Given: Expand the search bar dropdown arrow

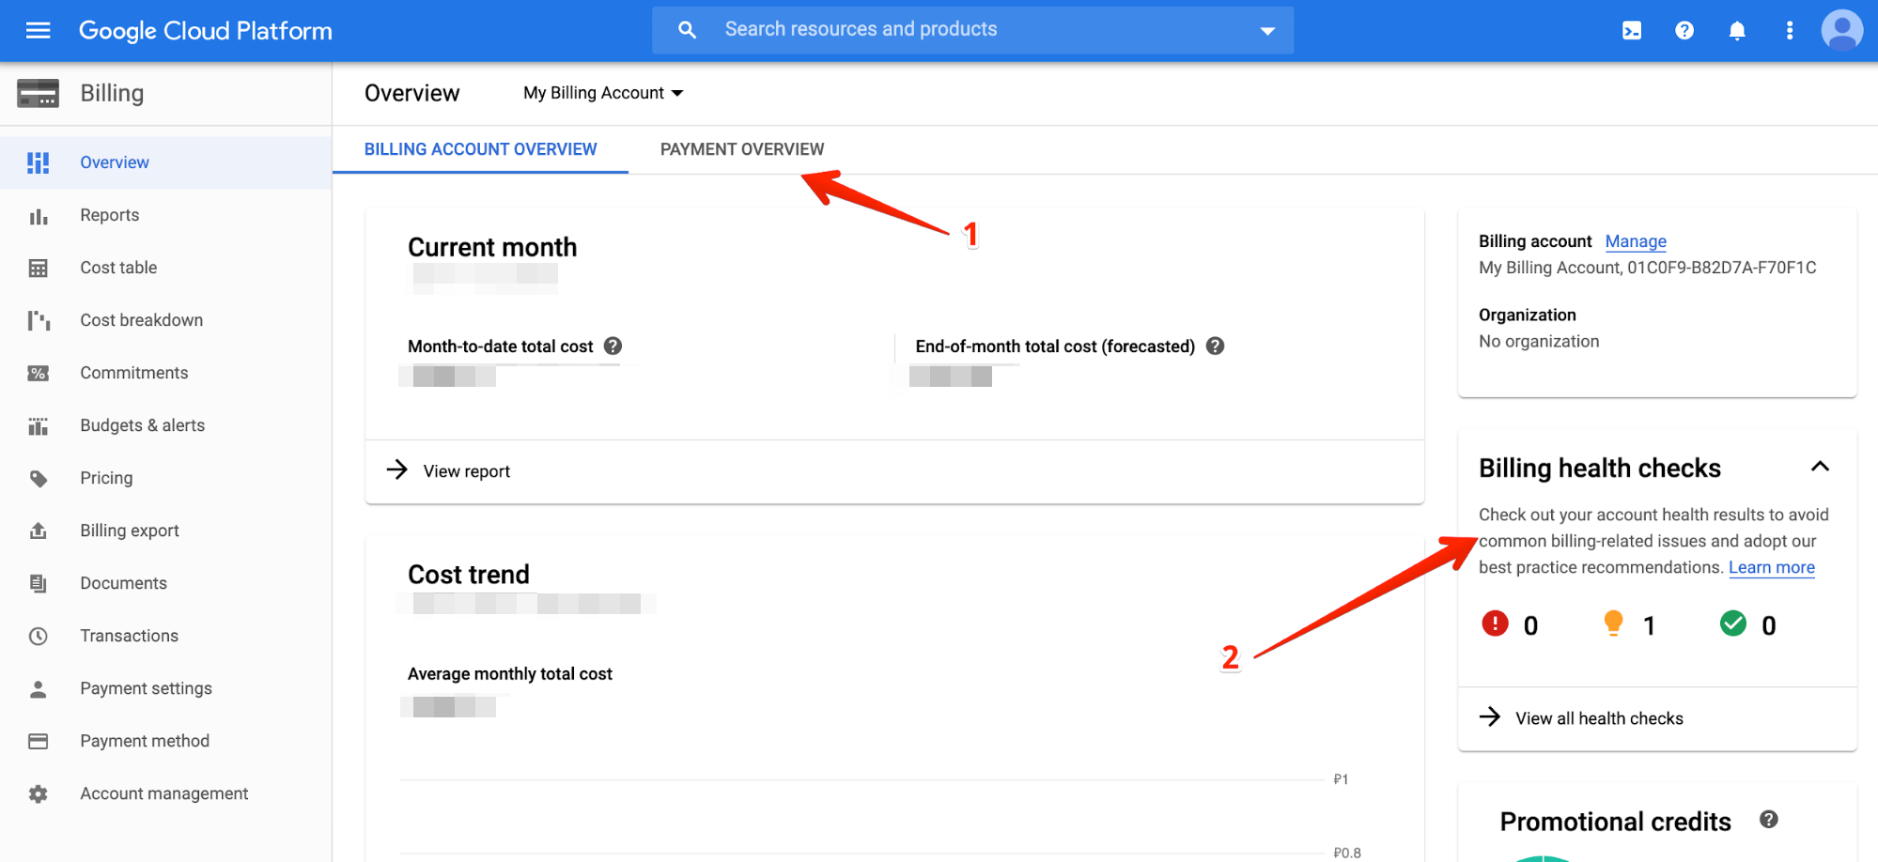Looking at the screenshot, I should (x=1267, y=31).
